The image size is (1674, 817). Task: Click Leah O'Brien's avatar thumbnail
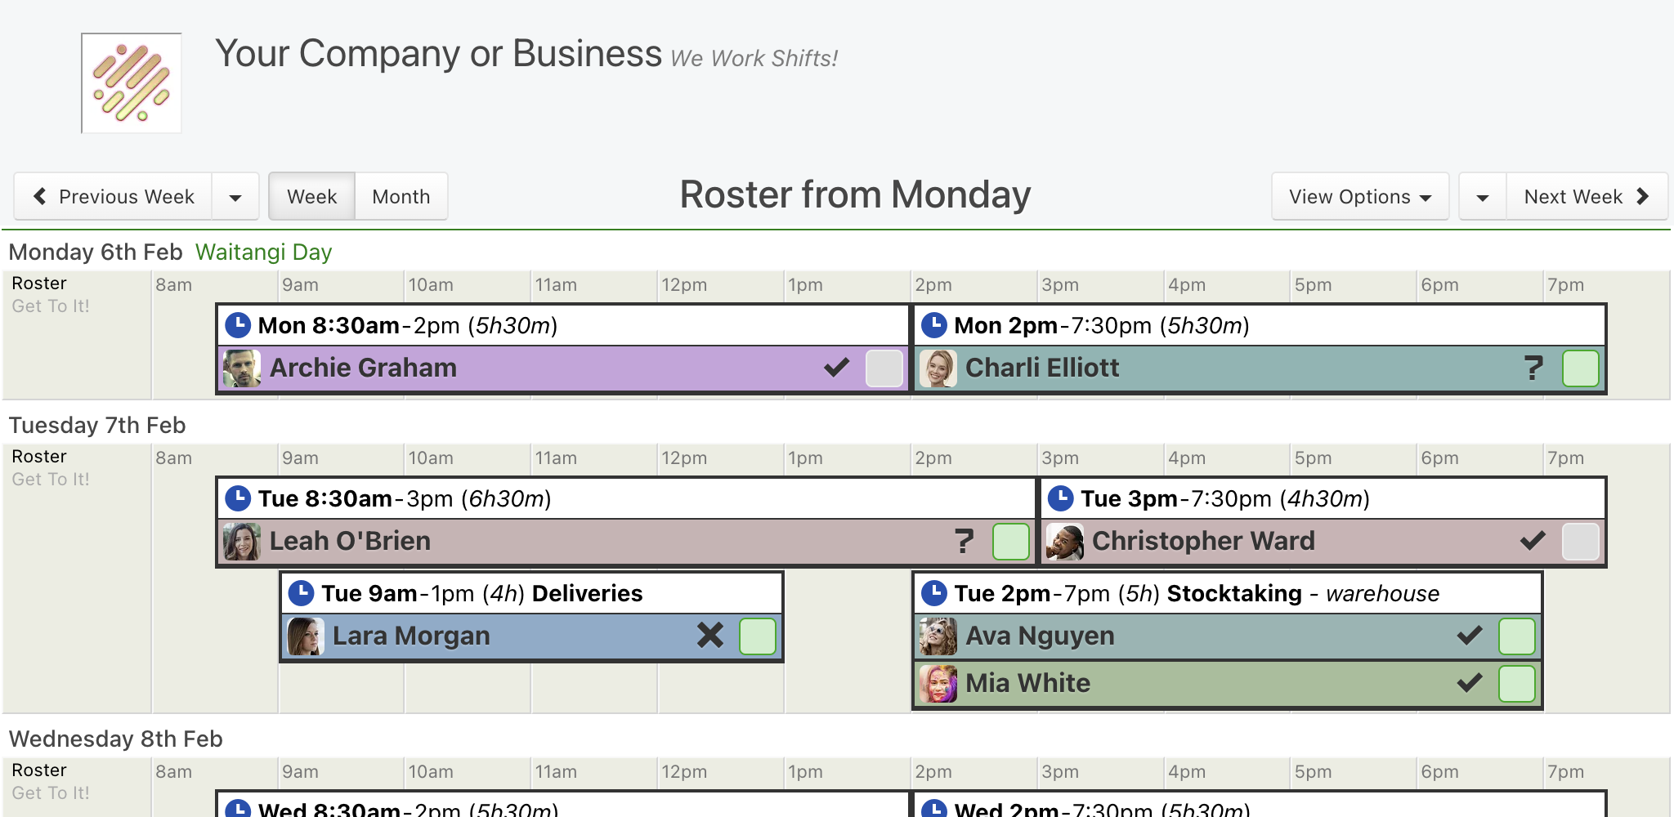tap(242, 542)
